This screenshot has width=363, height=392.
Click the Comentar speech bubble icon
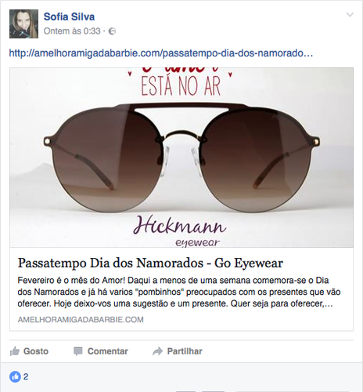pos(78,351)
